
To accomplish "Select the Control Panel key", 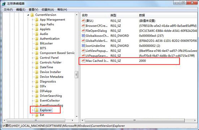I will coord(49,58).
